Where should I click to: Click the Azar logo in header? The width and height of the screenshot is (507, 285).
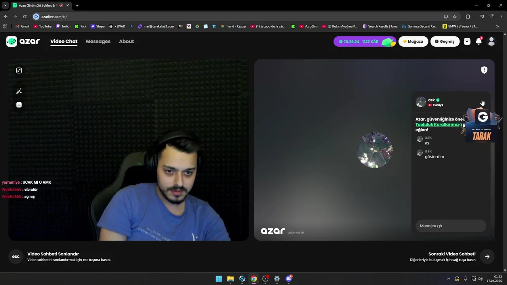coord(23,41)
